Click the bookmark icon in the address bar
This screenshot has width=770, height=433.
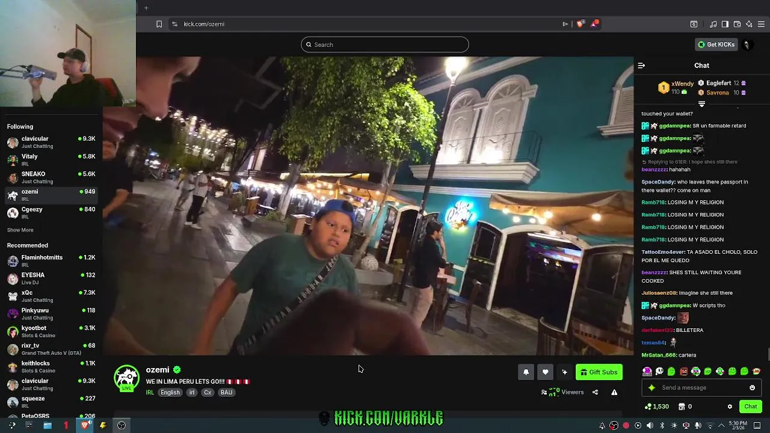tap(159, 24)
